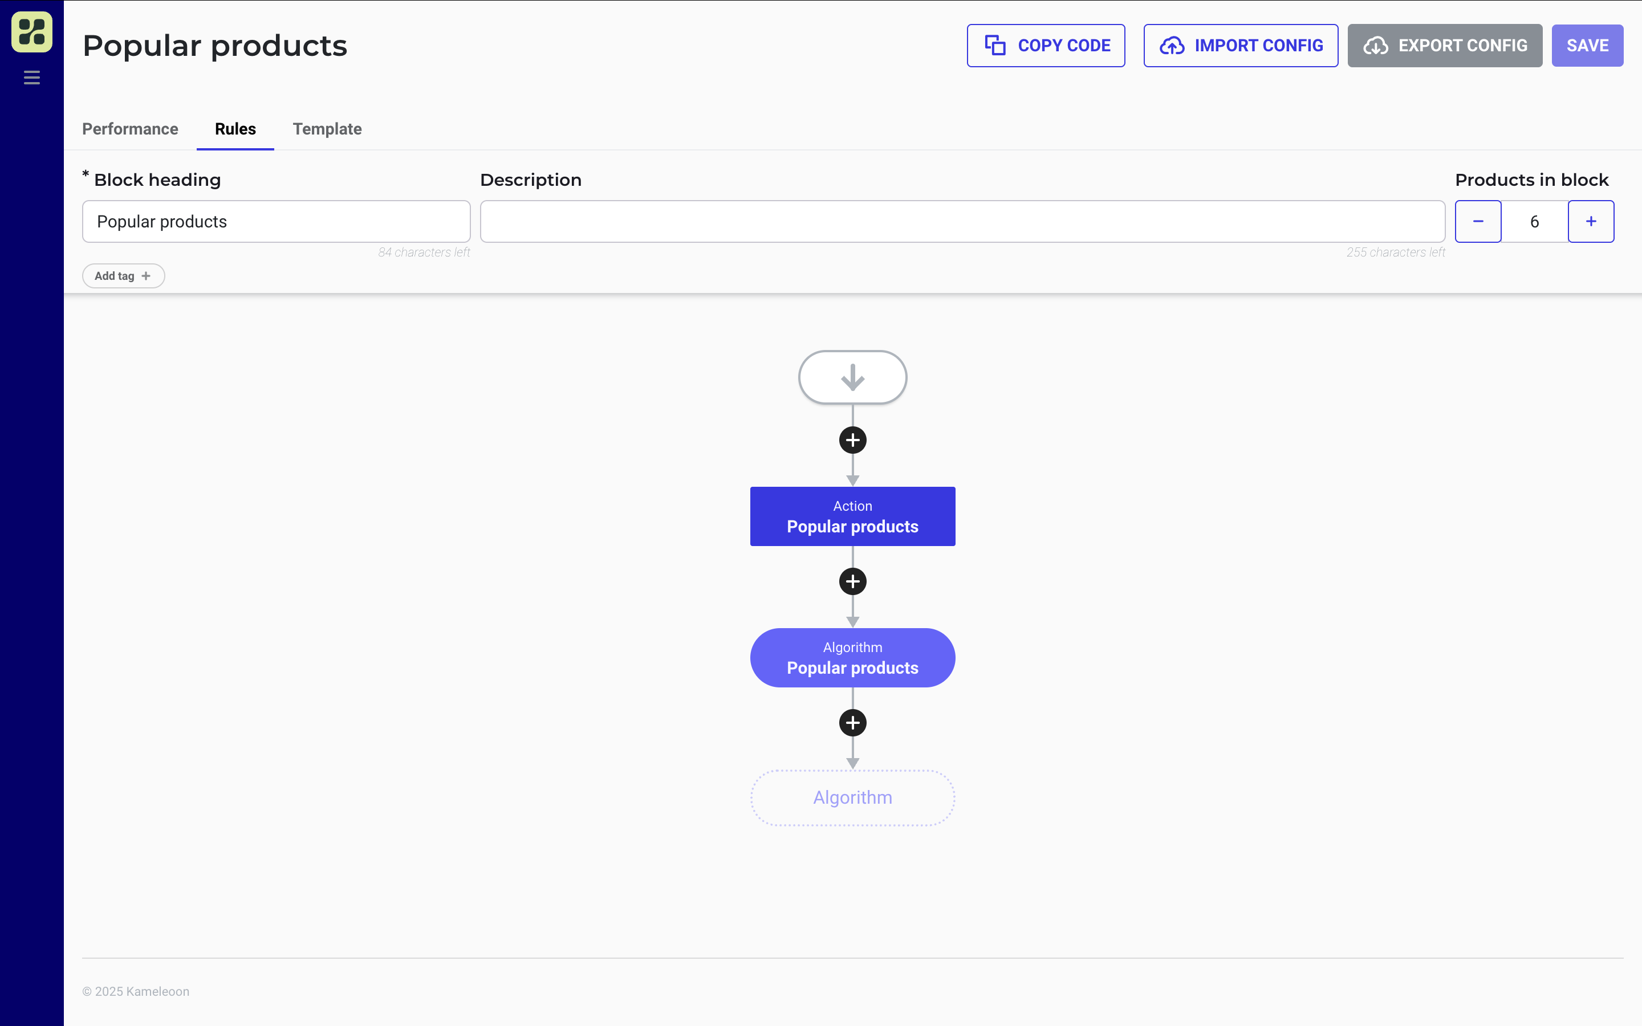Focus the Block heading input field
Viewport: 1642px width, 1026px height.
[x=275, y=221]
